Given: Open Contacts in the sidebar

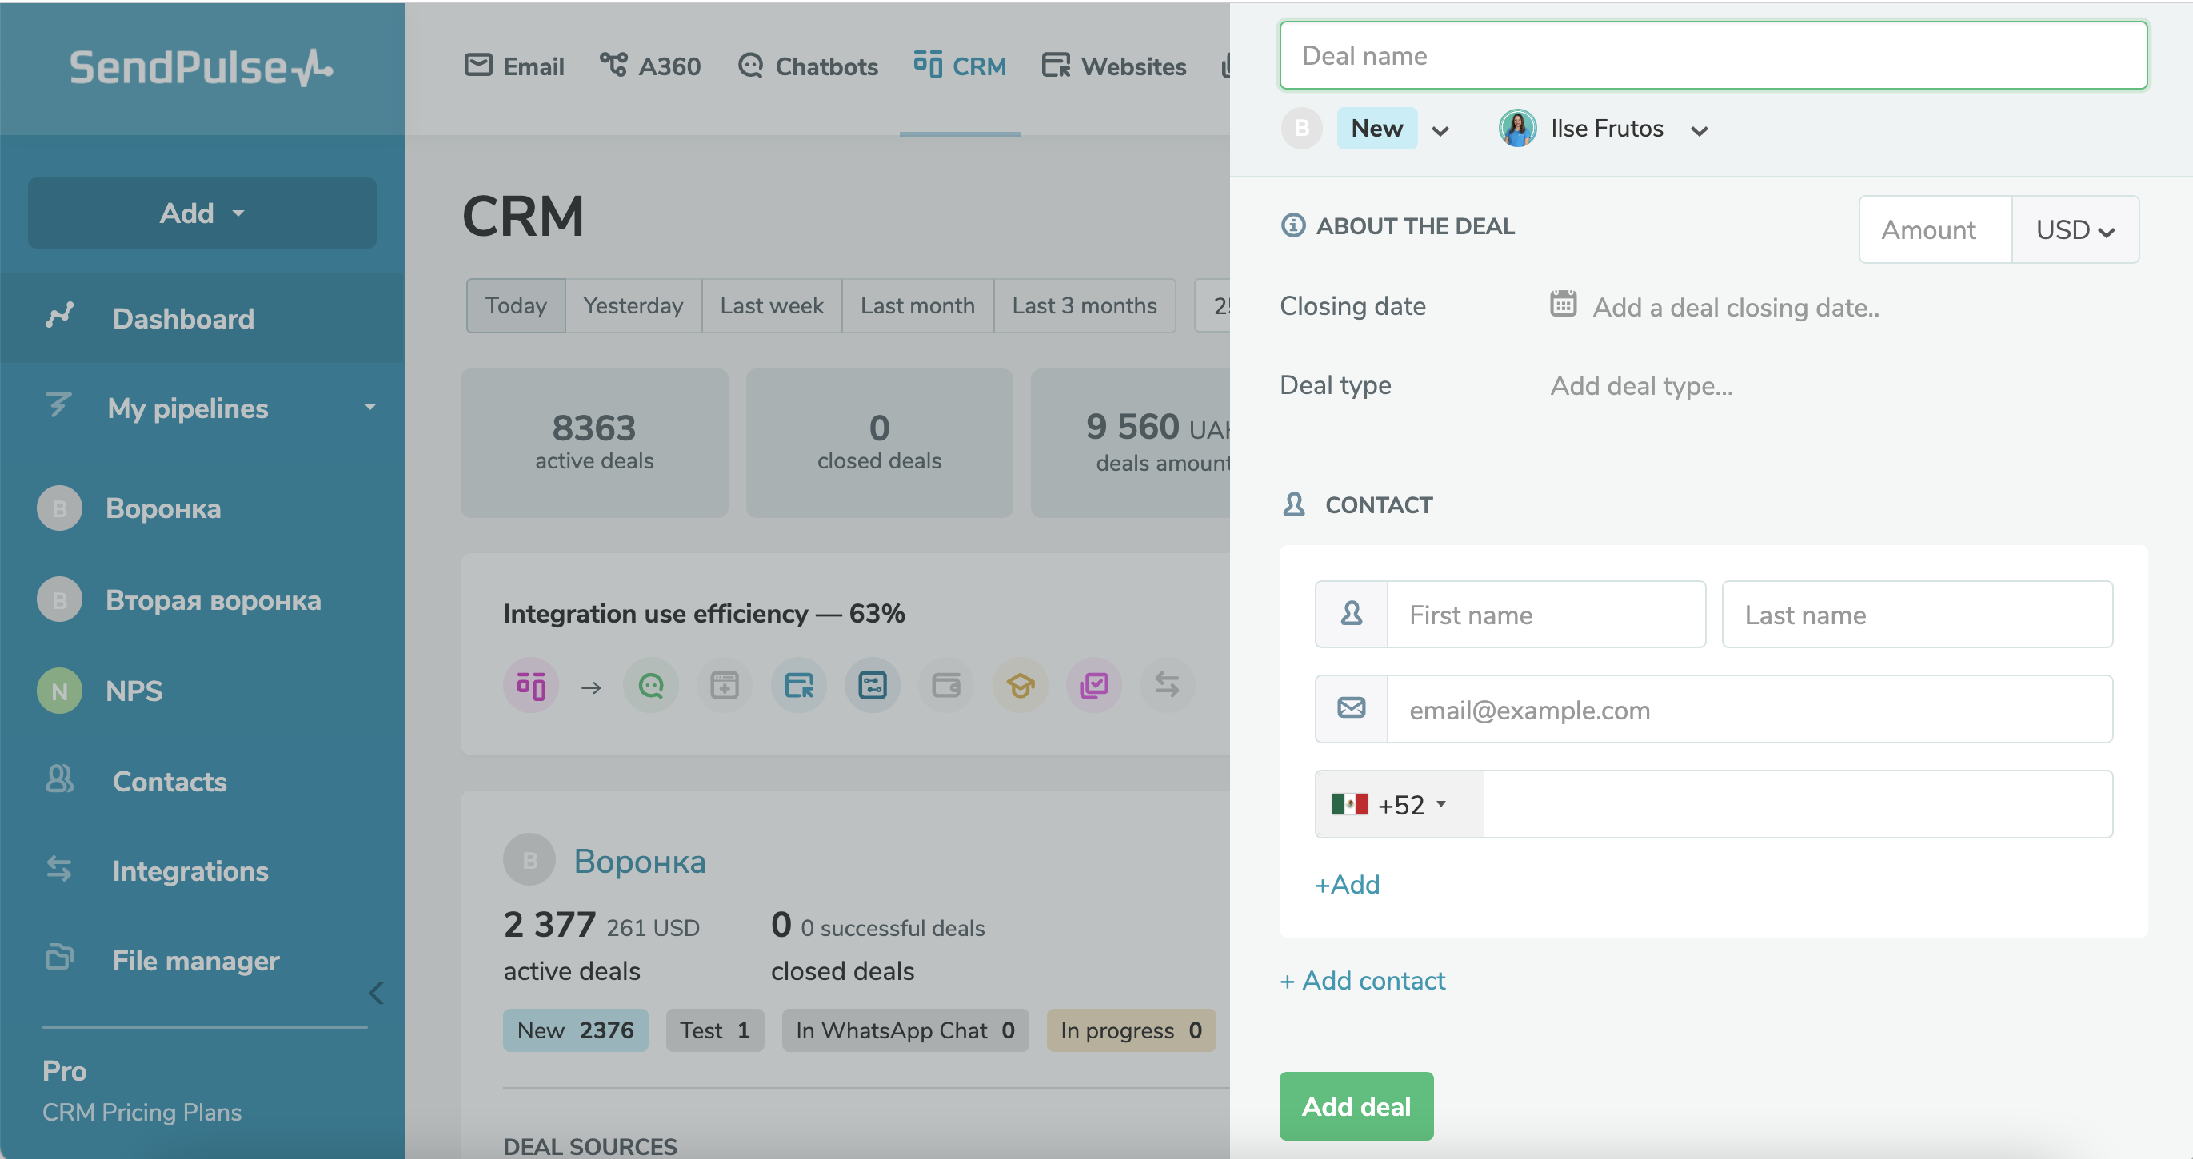Looking at the screenshot, I should click(169, 781).
